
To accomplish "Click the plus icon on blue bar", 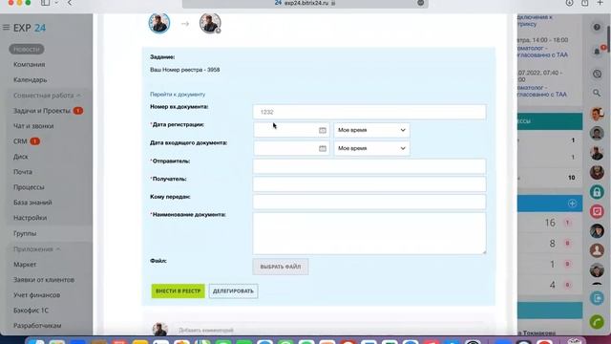I will (572, 204).
